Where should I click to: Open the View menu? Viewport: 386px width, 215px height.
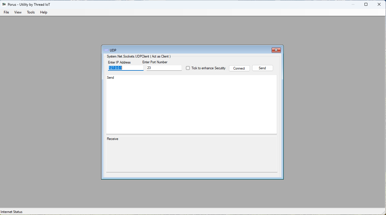tap(18, 12)
